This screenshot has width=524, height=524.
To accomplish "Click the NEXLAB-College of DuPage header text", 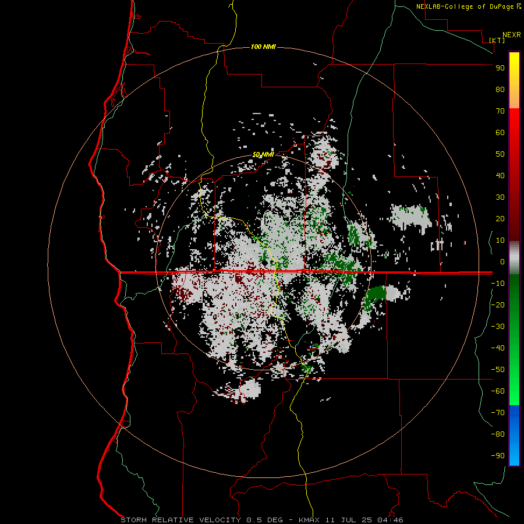I will pyautogui.click(x=465, y=6).
